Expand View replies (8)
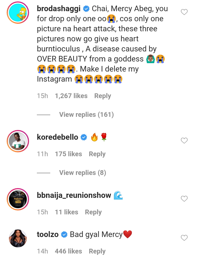This screenshot has height=256, width=201. (x=82, y=173)
